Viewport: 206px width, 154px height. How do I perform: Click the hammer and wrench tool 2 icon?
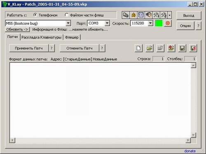click(x=164, y=15)
